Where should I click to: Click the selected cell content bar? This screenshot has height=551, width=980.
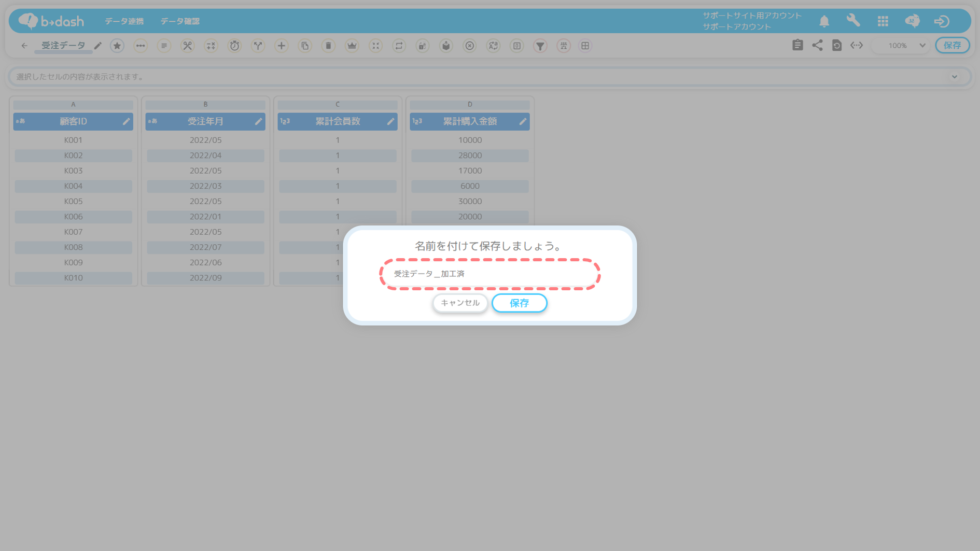tap(489, 77)
